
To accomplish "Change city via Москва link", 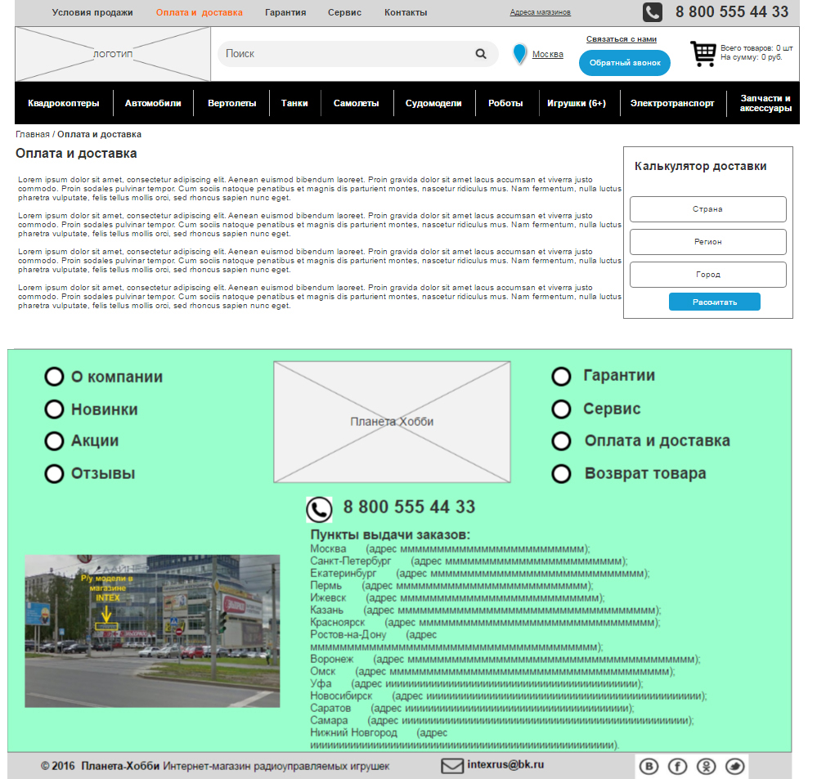I will 548,54.
